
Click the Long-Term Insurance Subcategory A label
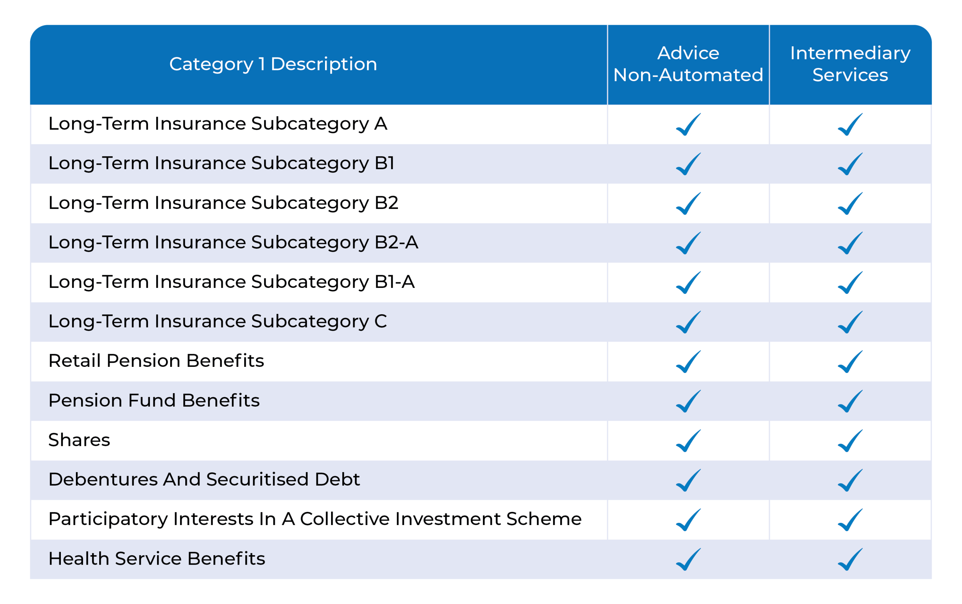pos(218,124)
